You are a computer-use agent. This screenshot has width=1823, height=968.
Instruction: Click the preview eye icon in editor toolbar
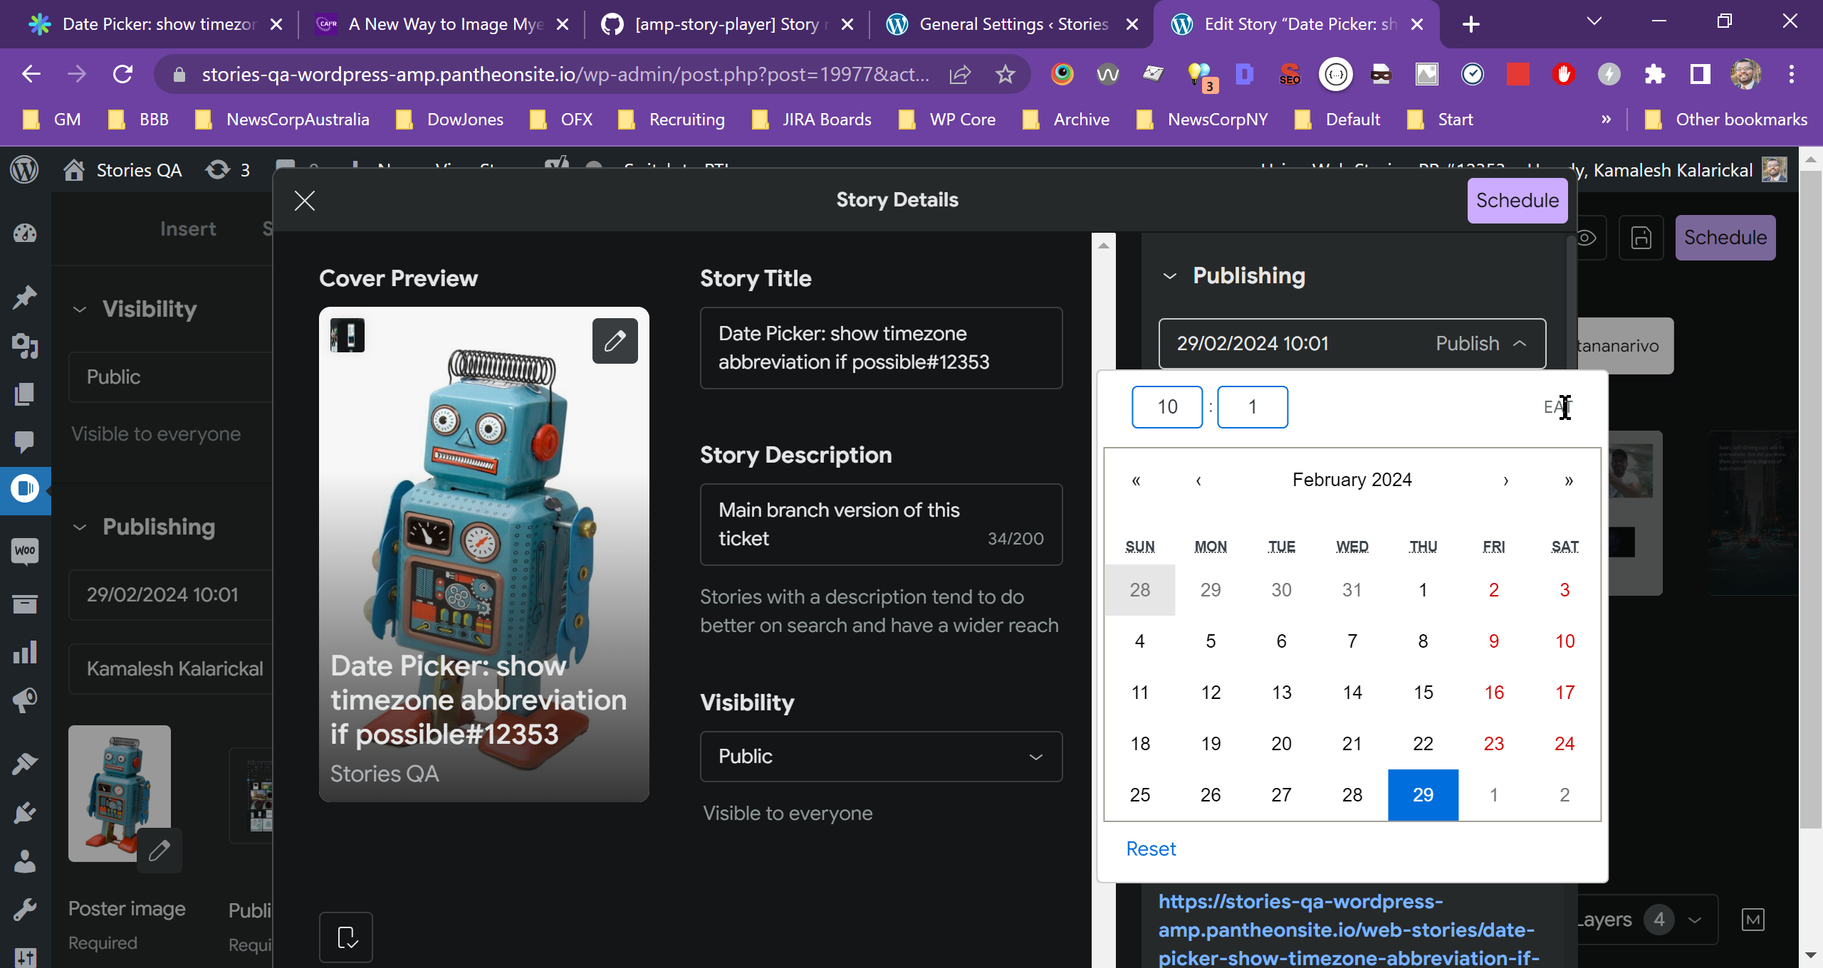pos(1587,238)
